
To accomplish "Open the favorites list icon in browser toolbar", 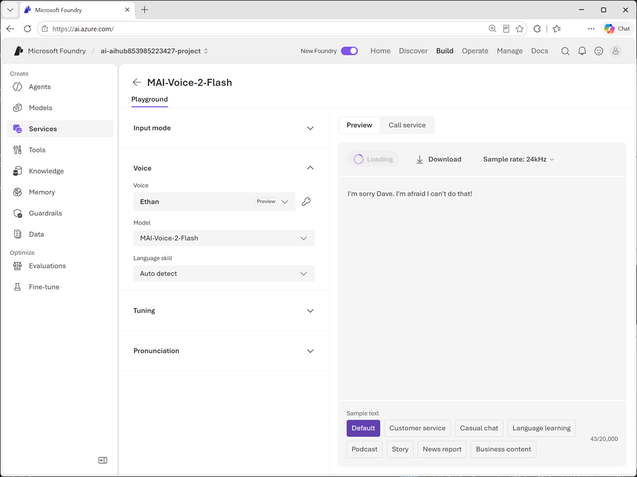I will point(556,29).
